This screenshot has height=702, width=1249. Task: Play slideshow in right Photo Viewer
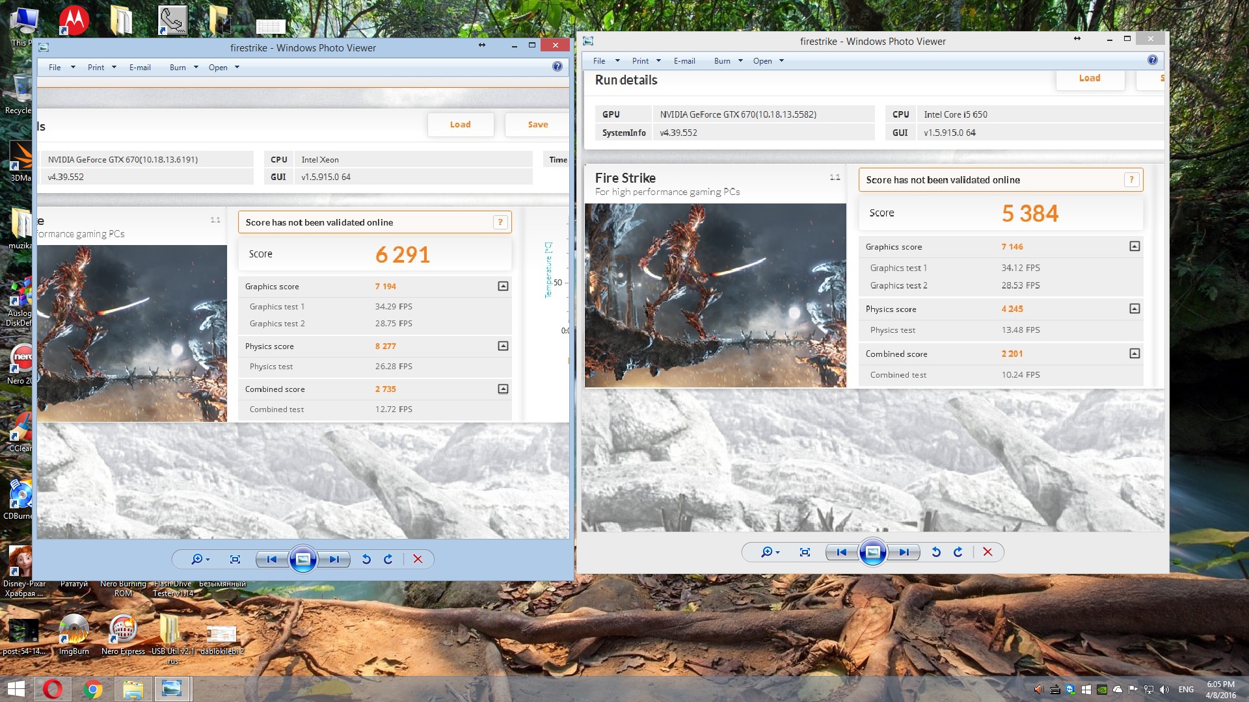[872, 552]
